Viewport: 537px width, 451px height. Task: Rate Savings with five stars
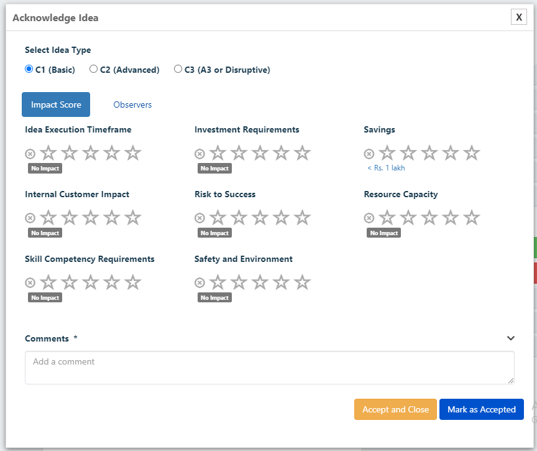pyautogui.click(x=472, y=153)
